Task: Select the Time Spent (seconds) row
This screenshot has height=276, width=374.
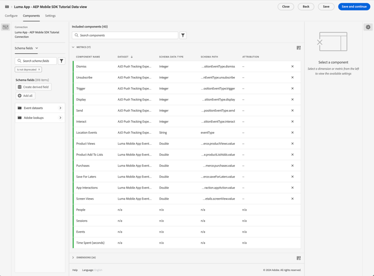Action: click(187, 243)
